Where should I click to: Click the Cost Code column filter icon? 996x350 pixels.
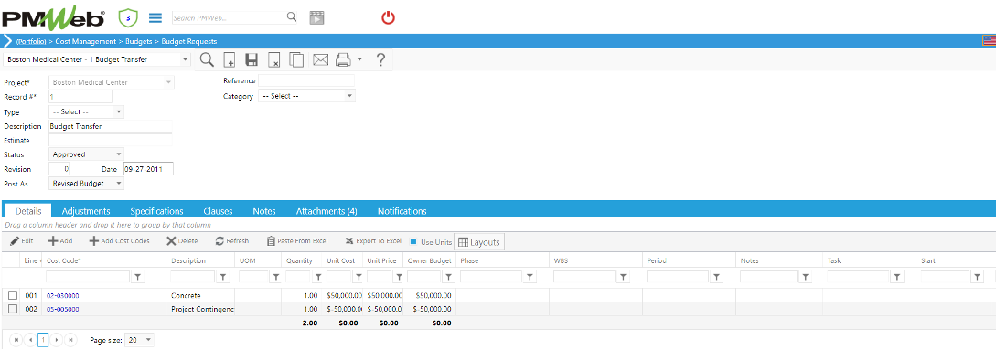139,277
